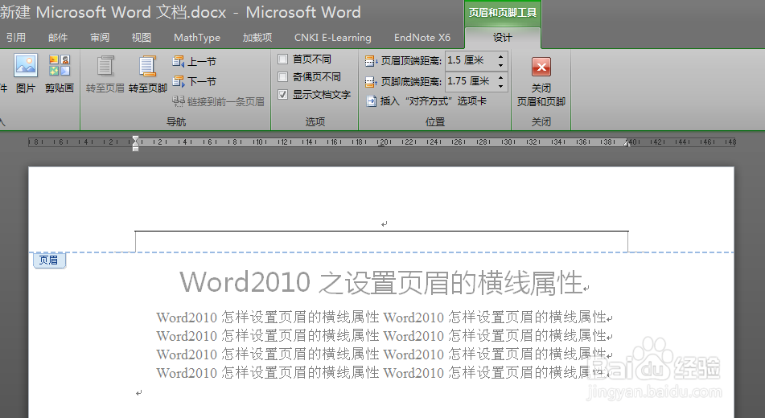Screen dimensions: 765x418
Task: Click the first body text line
Action: click(x=381, y=317)
